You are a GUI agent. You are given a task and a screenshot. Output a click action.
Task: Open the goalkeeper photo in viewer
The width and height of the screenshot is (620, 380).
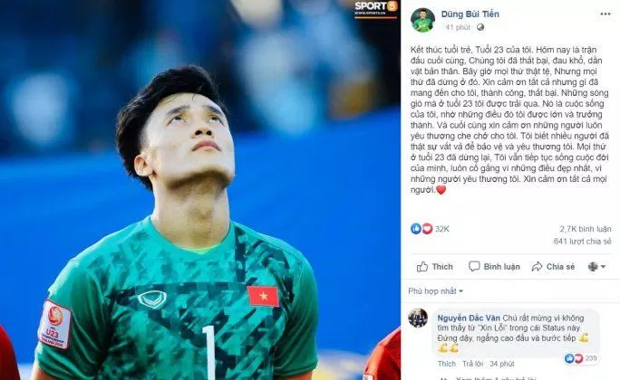(200, 190)
